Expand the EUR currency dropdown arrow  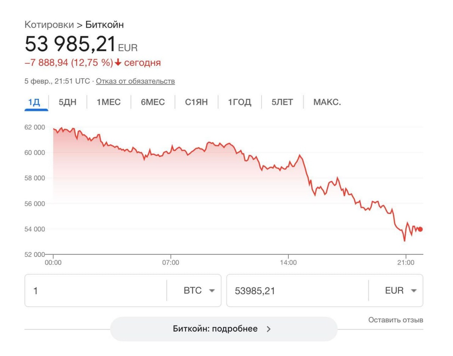(414, 291)
